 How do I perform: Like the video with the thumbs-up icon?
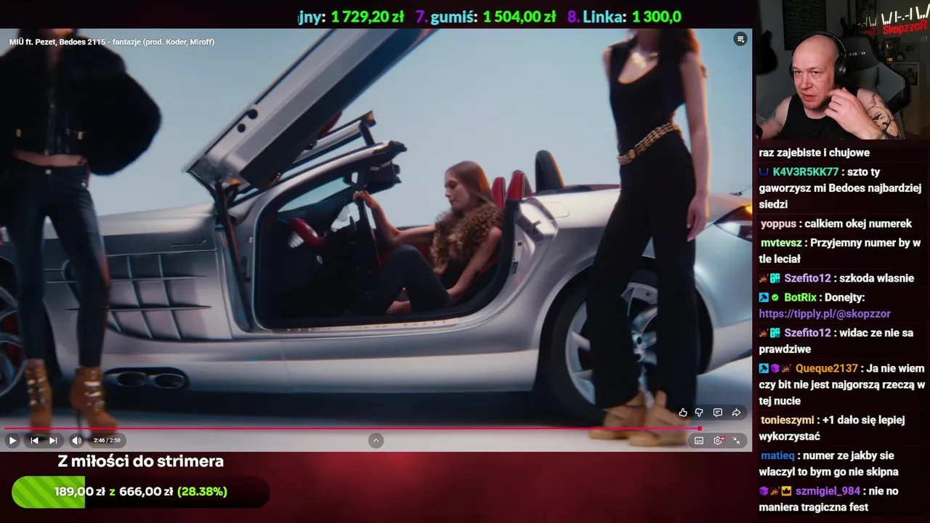[x=683, y=413]
